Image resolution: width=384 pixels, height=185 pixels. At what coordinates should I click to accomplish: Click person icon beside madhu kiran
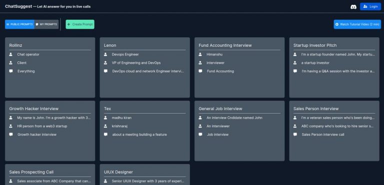[x=105, y=118]
